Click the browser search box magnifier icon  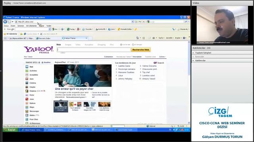186,22
